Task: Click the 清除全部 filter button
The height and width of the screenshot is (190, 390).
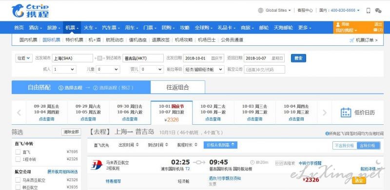Action: click(x=71, y=132)
